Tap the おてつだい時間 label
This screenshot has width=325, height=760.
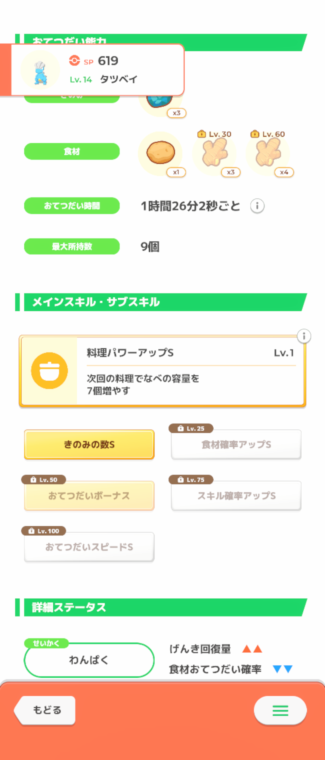[x=72, y=206]
